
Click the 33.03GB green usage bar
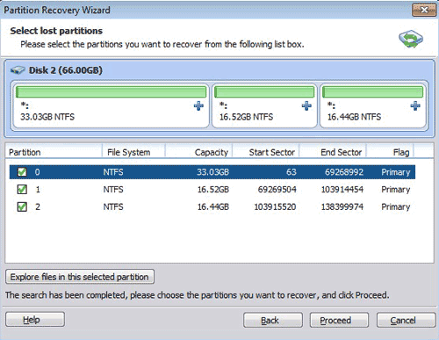(111, 91)
